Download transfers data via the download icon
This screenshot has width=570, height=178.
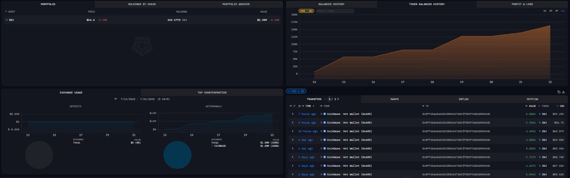(563, 92)
